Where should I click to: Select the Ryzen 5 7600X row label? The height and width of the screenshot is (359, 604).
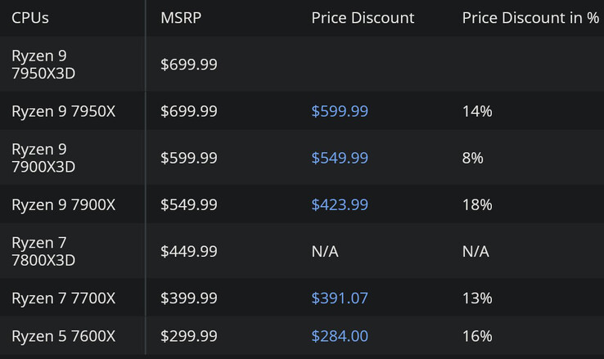point(63,336)
